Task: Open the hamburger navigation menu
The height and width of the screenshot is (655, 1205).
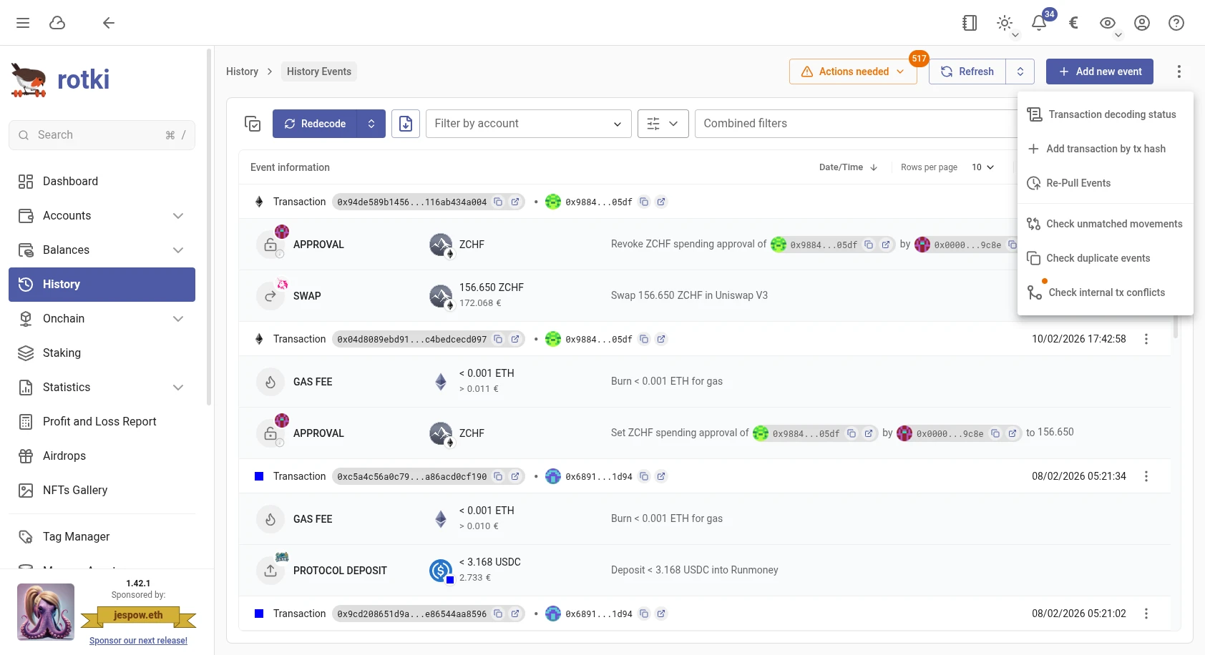Action: [23, 22]
